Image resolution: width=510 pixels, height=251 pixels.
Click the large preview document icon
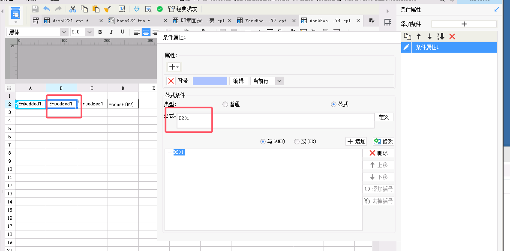click(x=15, y=14)
